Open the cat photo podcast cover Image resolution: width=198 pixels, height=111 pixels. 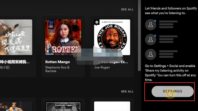point(16,37)
